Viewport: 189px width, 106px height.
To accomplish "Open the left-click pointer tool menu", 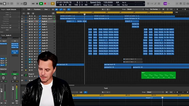I will (x=103, y=9).
